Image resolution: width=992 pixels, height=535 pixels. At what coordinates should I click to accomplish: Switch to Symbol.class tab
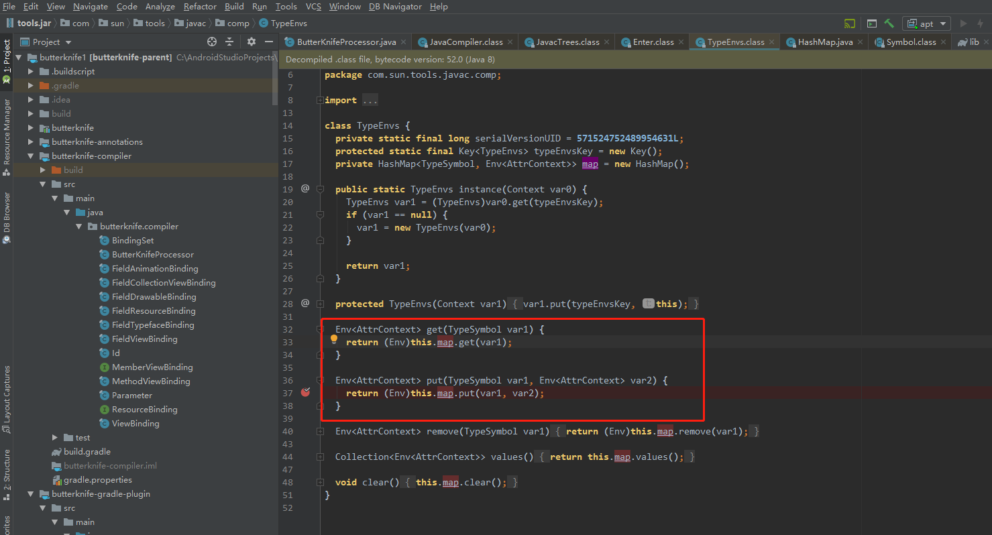pos(910,42)
